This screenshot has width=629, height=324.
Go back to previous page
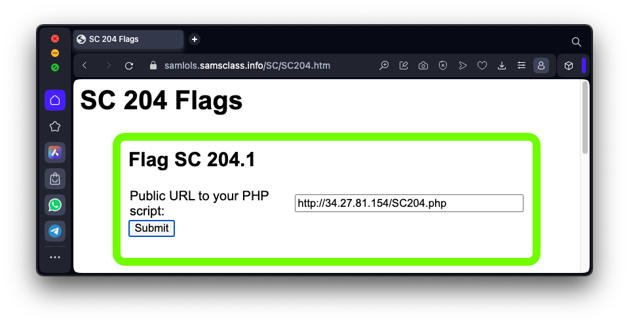[x=85, y=65]
